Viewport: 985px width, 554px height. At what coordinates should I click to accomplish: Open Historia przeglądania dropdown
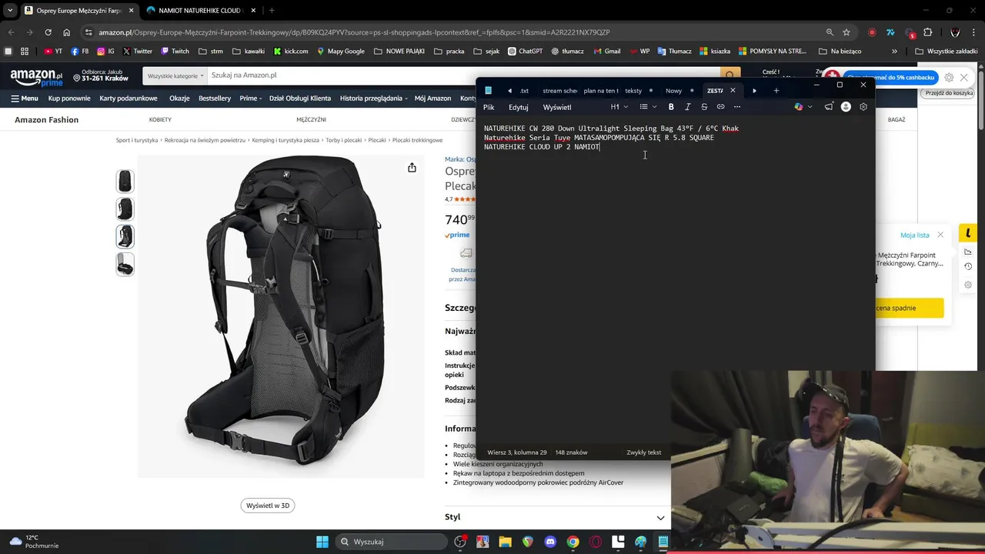[x=373, y=98]
